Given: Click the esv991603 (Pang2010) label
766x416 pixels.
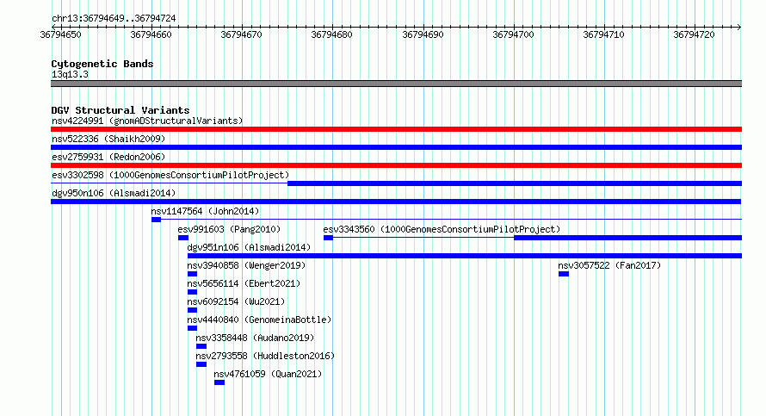Looking at the screenshot, I should 229,229.
